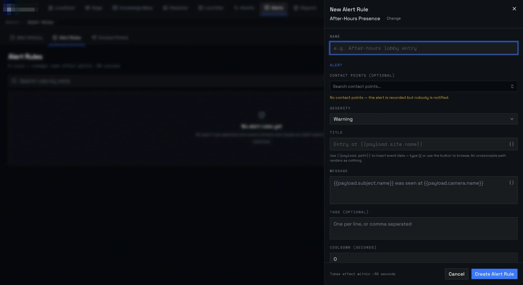Expand the Severity dropdown set to Warning
Viewport: 523px width, 285px height.
tap(424, 119)
